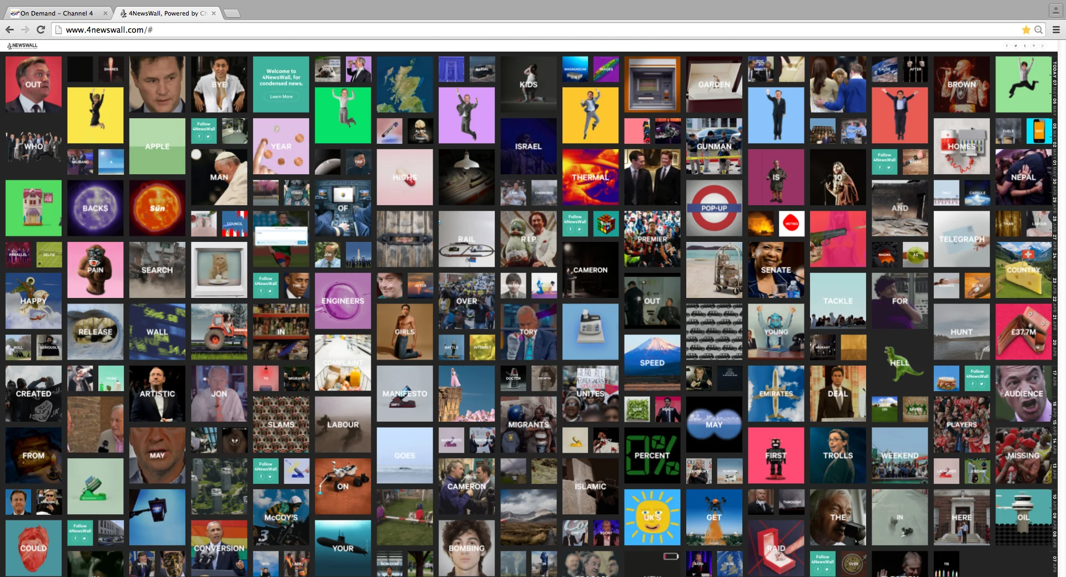Share via the Pinterest icon in header
Screen dimensions: 1066x577
(x=1034, y=45)
